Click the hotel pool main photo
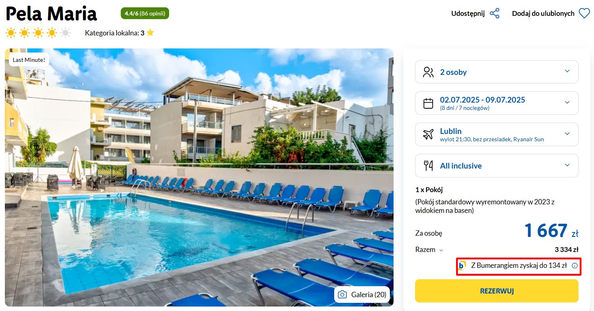Image resolution: width=594 pixels, height=311 pixels. pyautogui.click(x=199, y=177)
